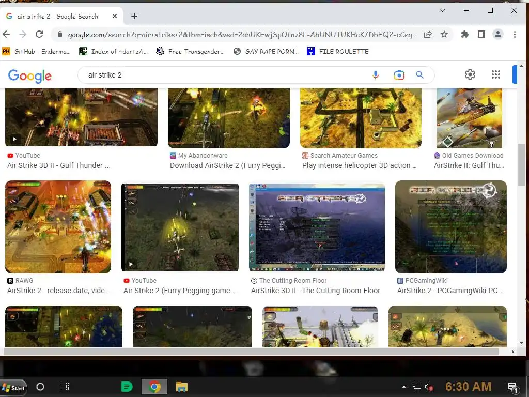Search by image with the camera icon
This screenshot has height=397, width=529.
(399, 75)
